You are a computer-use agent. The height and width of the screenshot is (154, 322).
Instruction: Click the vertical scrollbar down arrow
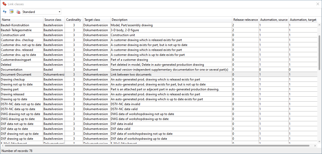coord(320,142)
